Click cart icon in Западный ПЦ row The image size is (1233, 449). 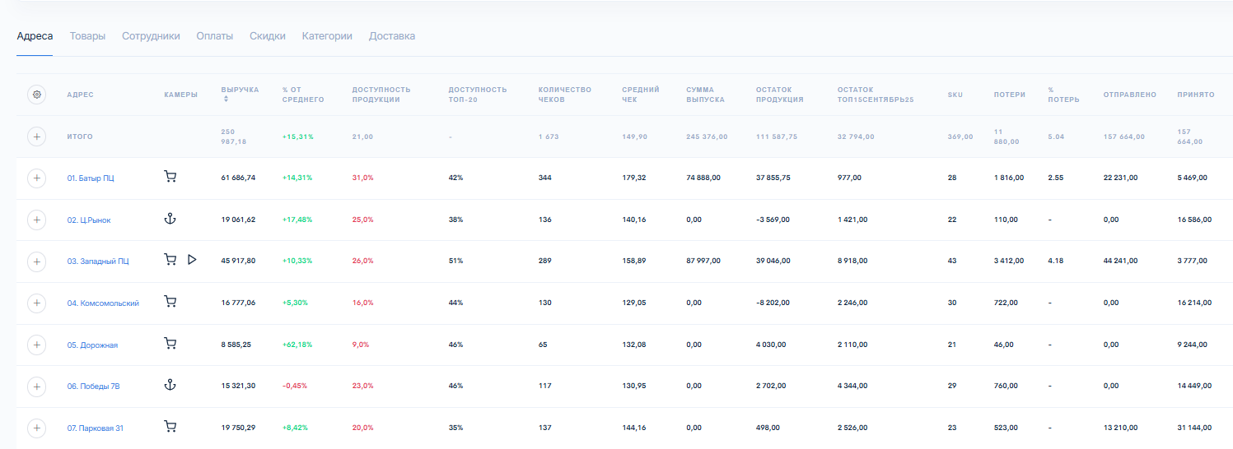[170, 260]
